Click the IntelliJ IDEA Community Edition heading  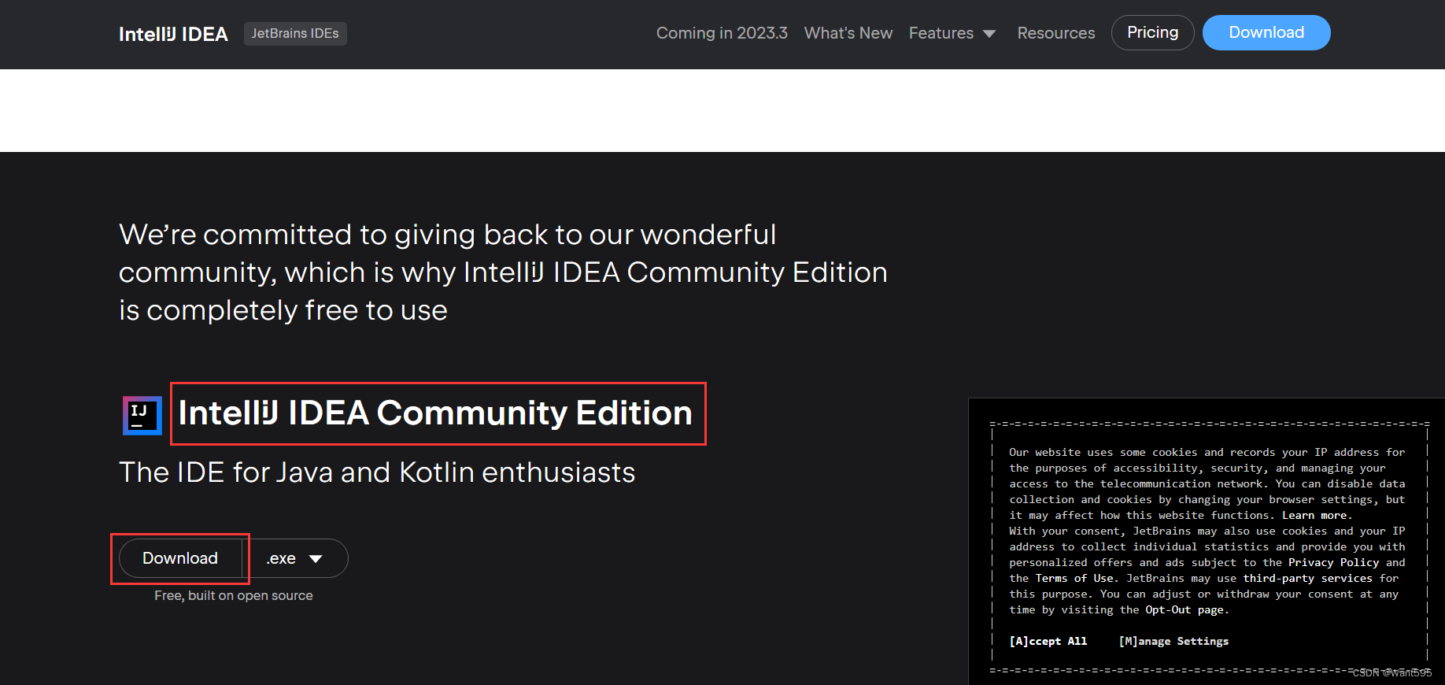[x=435, y=413]
